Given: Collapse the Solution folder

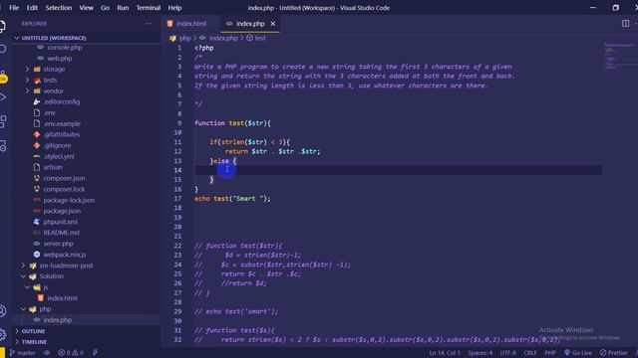Looking at the screenshot, I should (x=51, y=276).
